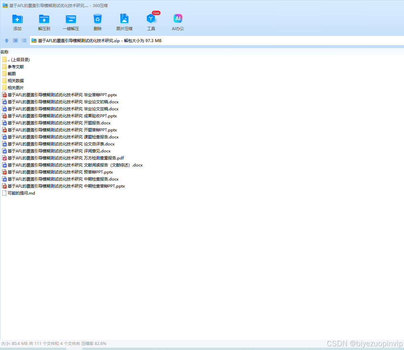Go up one level with arrow icon

pyautogui.click(x=7, y=40)
